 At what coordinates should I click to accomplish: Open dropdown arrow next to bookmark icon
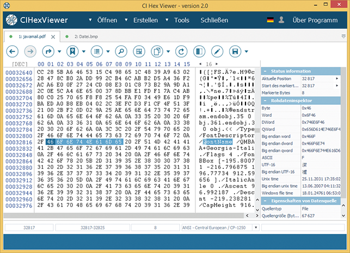pos(84,52)
